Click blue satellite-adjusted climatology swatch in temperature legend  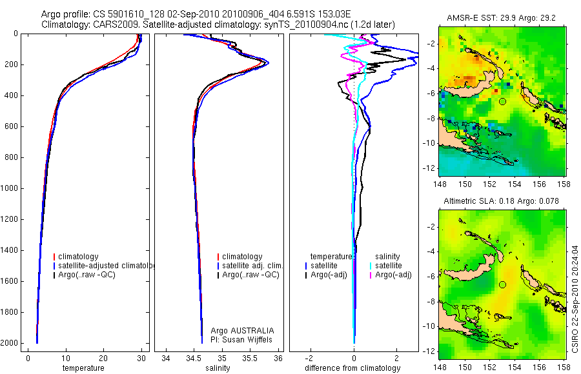click(x=54, y=266)
